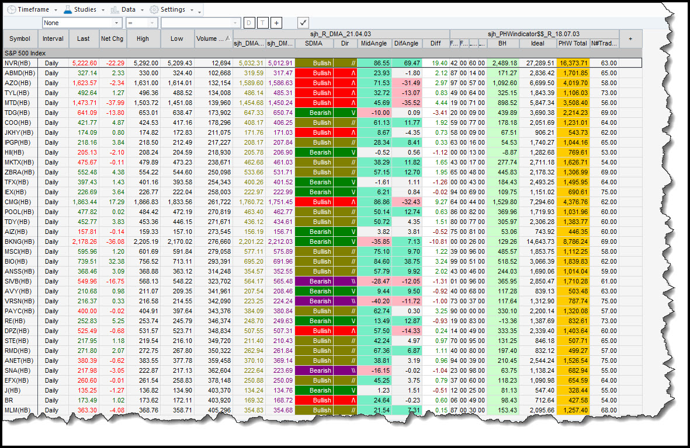Click the D filter button
Viewport: 690px width, 448px height.
pos(249,23)
